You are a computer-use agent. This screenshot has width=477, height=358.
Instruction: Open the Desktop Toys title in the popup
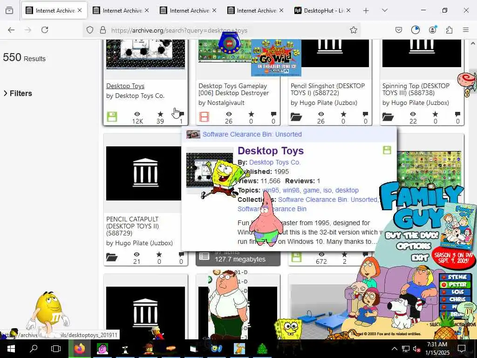(x=271, y=151)
